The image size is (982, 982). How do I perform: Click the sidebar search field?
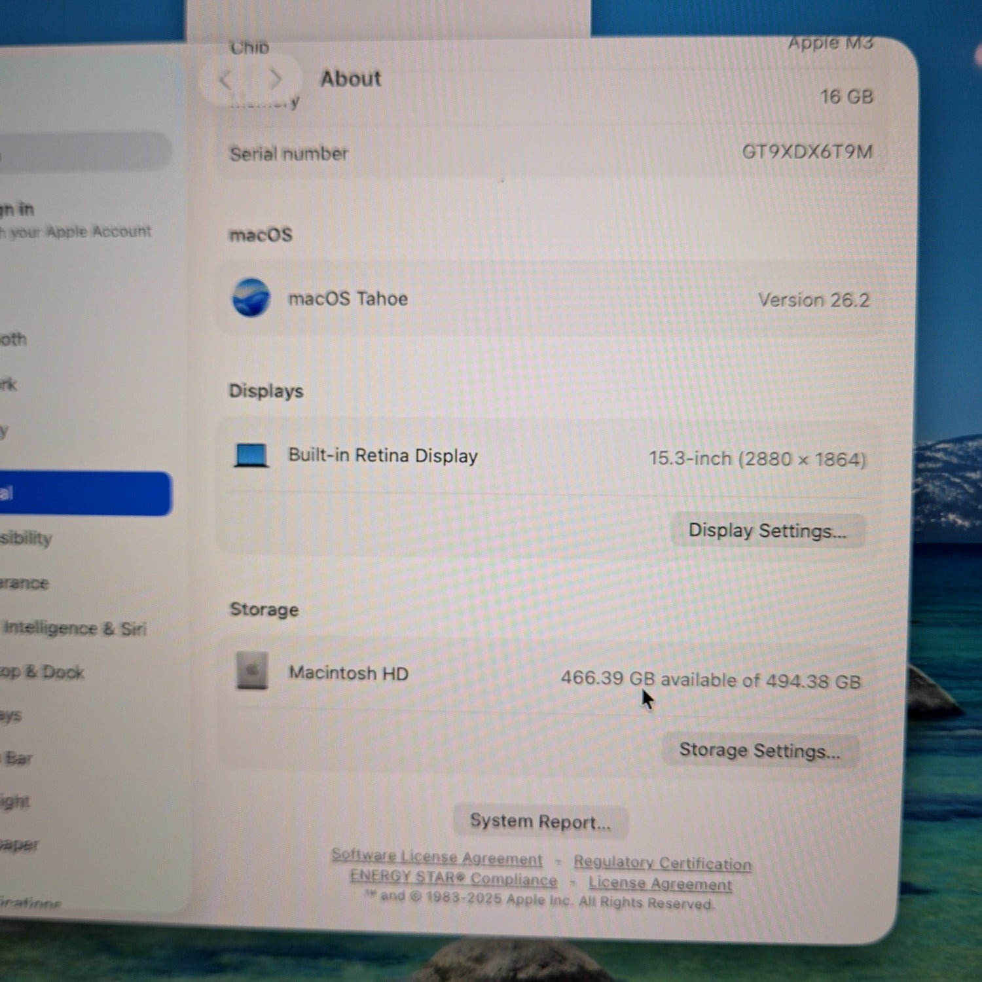click(85, 151)
